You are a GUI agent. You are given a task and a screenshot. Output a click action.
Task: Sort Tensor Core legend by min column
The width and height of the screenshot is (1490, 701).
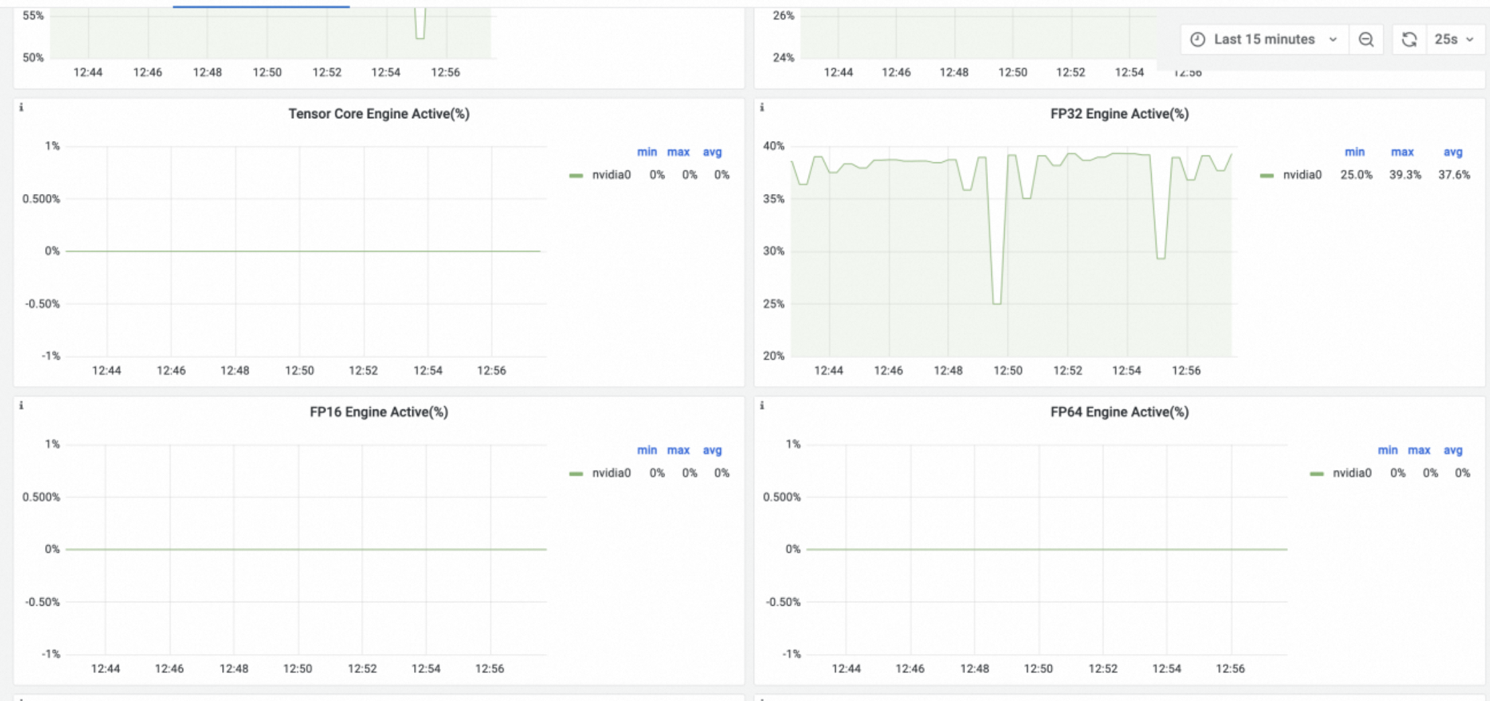(647, 152)
